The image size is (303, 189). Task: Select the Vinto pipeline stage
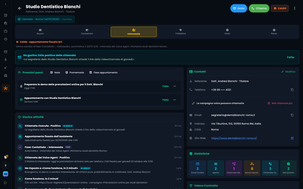pos(227,32)
